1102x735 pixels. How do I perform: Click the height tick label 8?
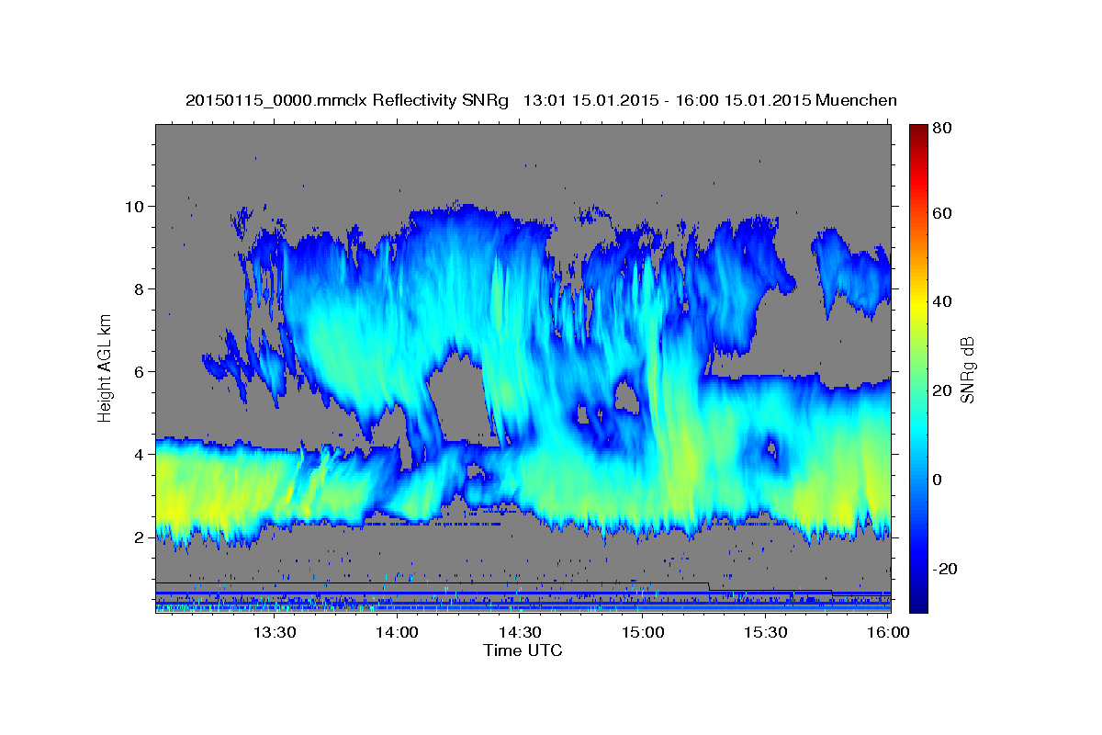coord(141,288)
